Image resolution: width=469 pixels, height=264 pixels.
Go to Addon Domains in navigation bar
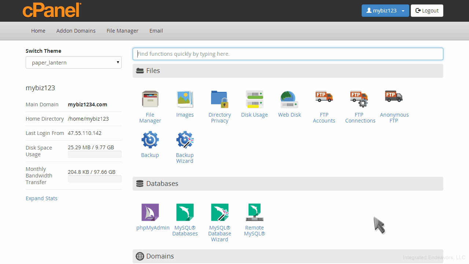coord(76,31)
